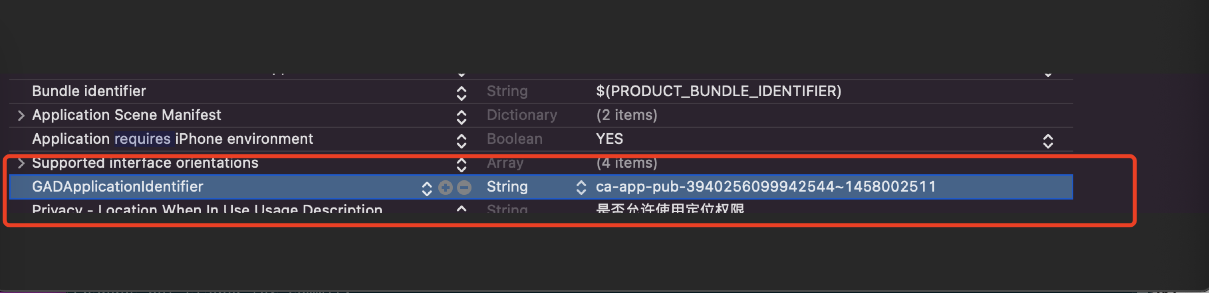Open the key picker for Application requires iPhone environment
Screen dimensions: 1209x293
(x=461, y=141)
